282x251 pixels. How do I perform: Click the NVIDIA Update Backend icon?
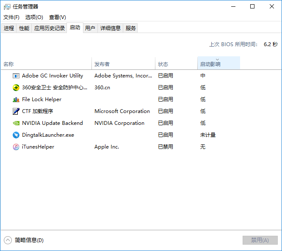(16, 123)
